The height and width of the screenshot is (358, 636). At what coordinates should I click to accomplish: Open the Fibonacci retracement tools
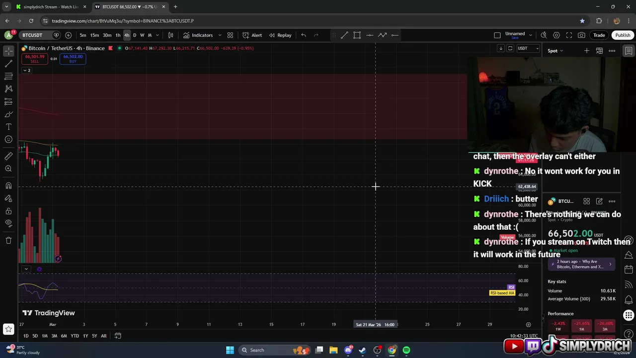tap(8, 76)
